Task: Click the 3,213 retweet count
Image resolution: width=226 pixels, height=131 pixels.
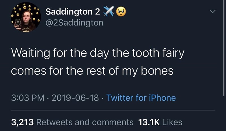Action: click(x=22, y=122)
